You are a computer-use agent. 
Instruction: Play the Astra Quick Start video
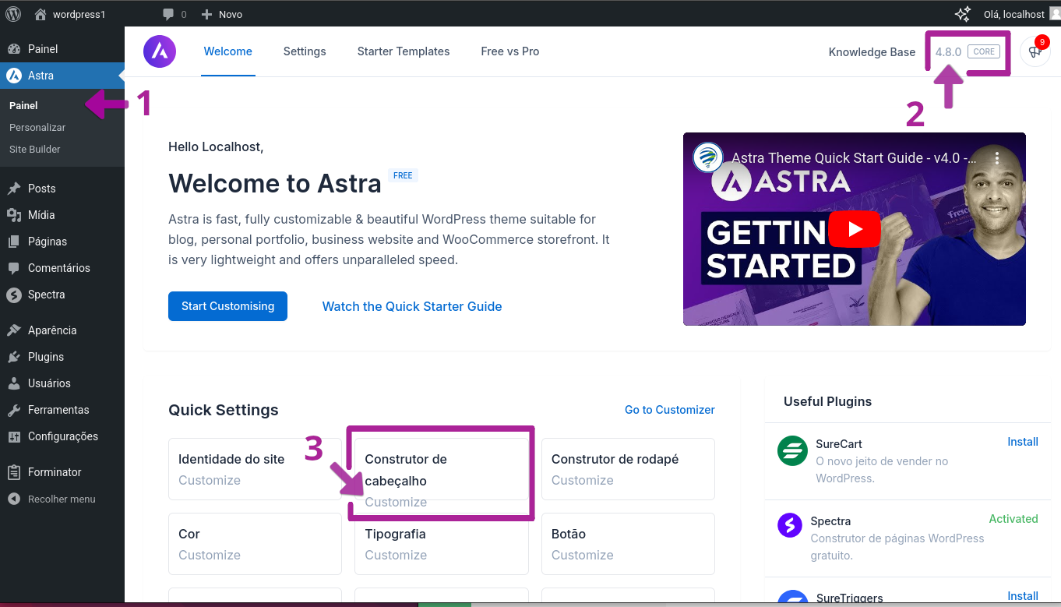click(855, 229)
